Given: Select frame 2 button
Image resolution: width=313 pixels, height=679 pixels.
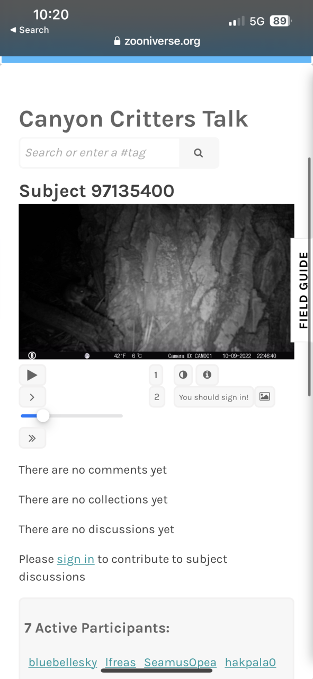Looking at the screenshot, I should [x=156, y=397].
